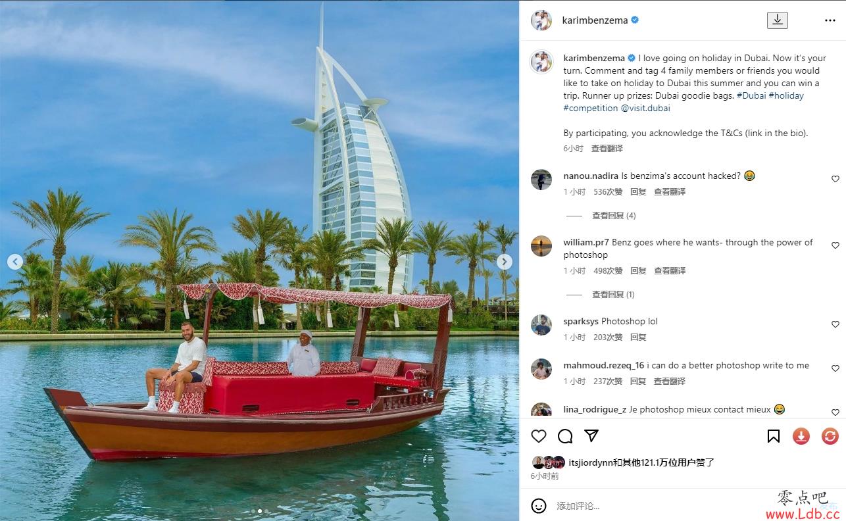Like nanou.nadira's comment
Image resolution: width=846 pixels, height=521 pixels.
pos(835,179)
